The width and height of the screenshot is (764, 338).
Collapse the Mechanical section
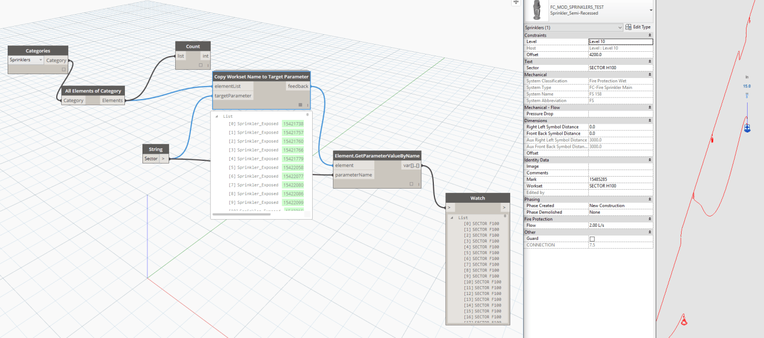649,75
